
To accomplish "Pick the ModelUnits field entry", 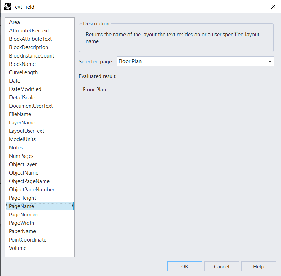I will (22, 139).
